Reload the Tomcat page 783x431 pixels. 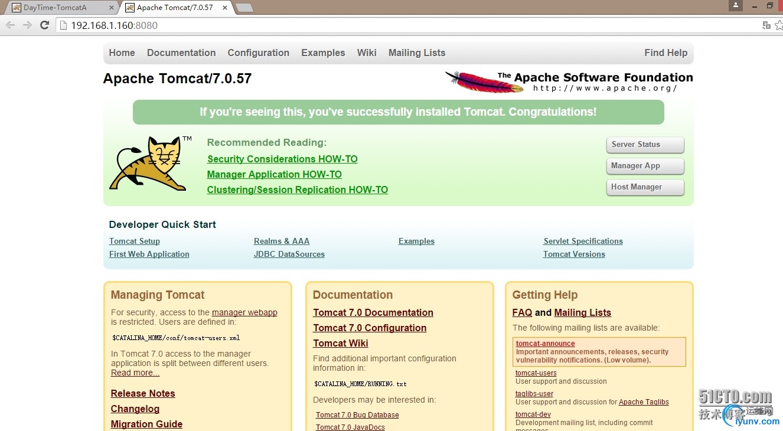point(44,25)
